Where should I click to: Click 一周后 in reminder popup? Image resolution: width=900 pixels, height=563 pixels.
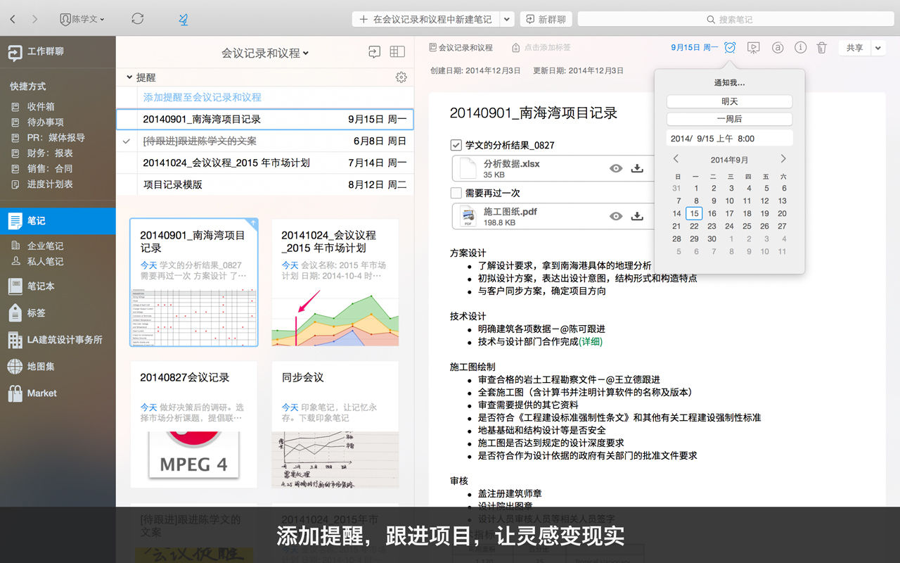click(x=729, y=119)
